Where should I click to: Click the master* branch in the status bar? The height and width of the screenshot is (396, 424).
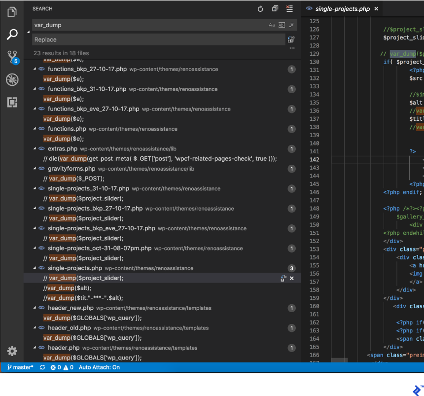(19, 367)
